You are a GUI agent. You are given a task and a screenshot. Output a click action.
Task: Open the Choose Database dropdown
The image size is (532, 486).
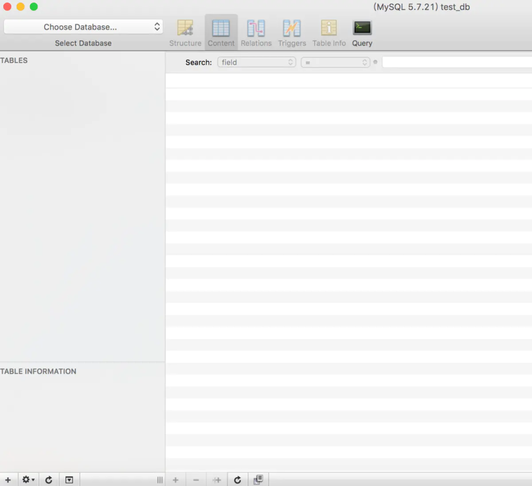click(x=83, y=27)
